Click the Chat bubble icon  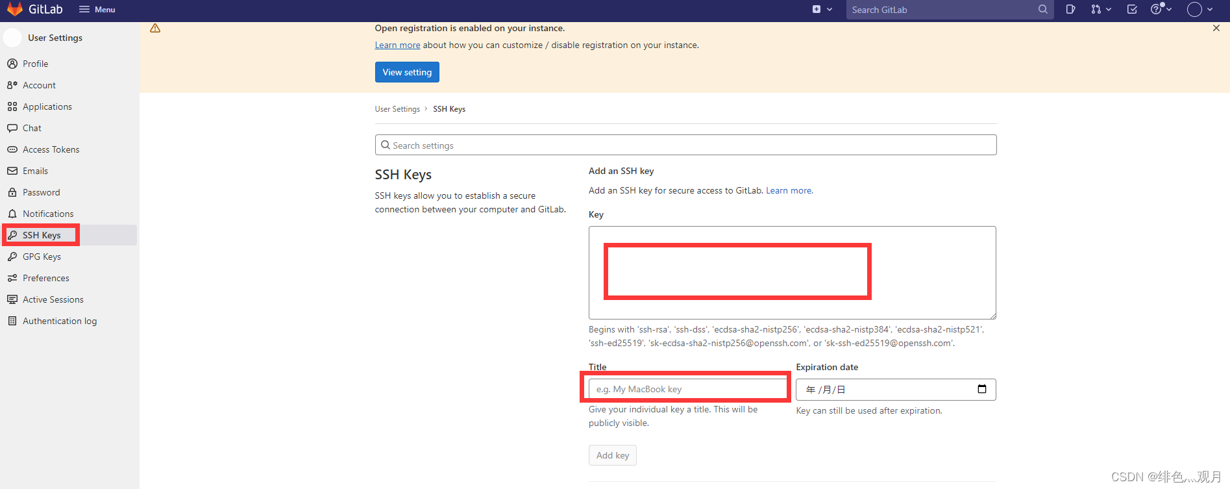click(x=12, y=128)
